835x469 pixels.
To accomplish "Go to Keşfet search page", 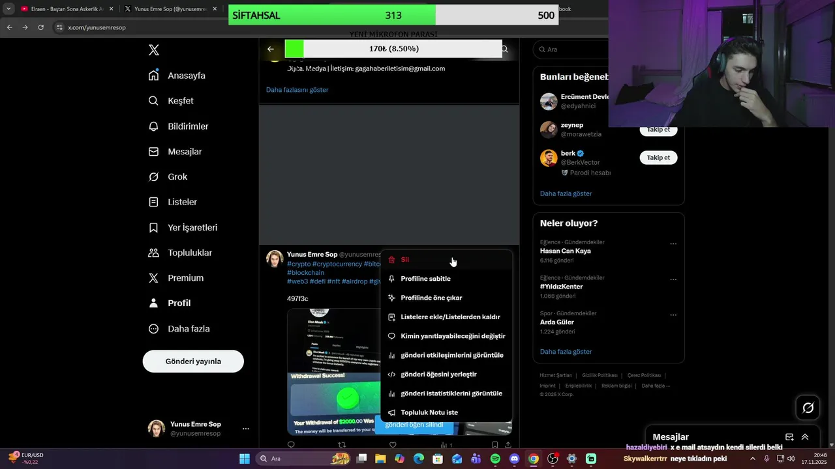I will [171, 101].
